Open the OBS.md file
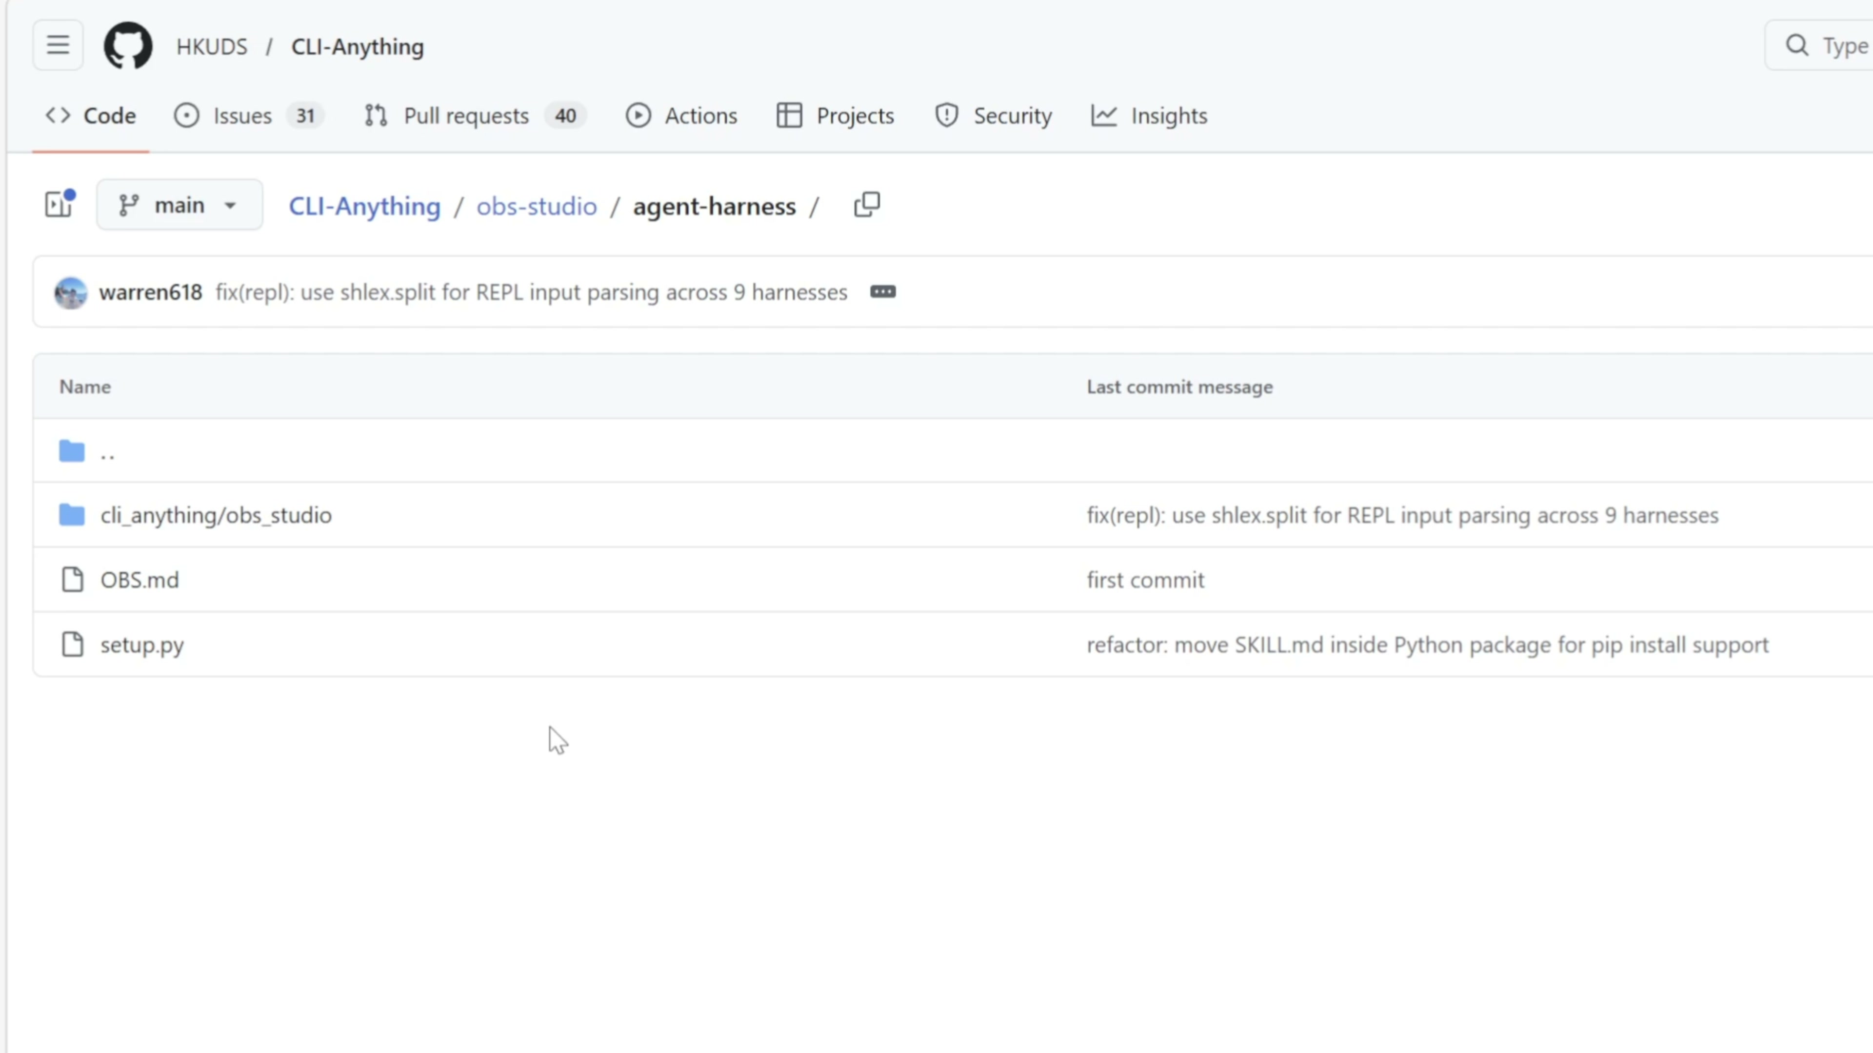 [x=139, y=580]
